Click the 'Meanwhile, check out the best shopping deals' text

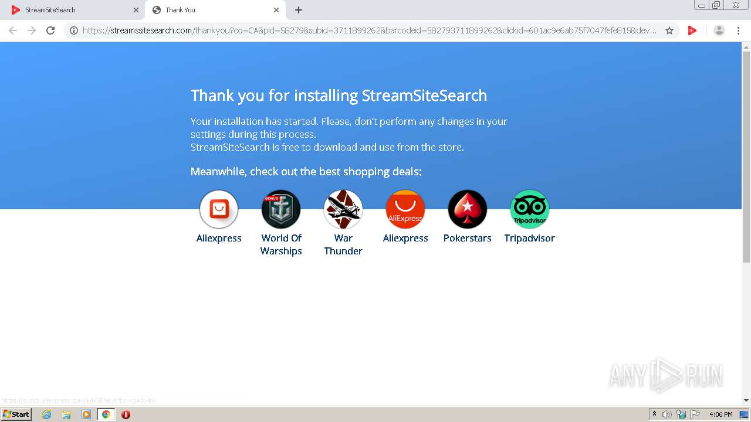pyautogui.click(x=306, y=172)
